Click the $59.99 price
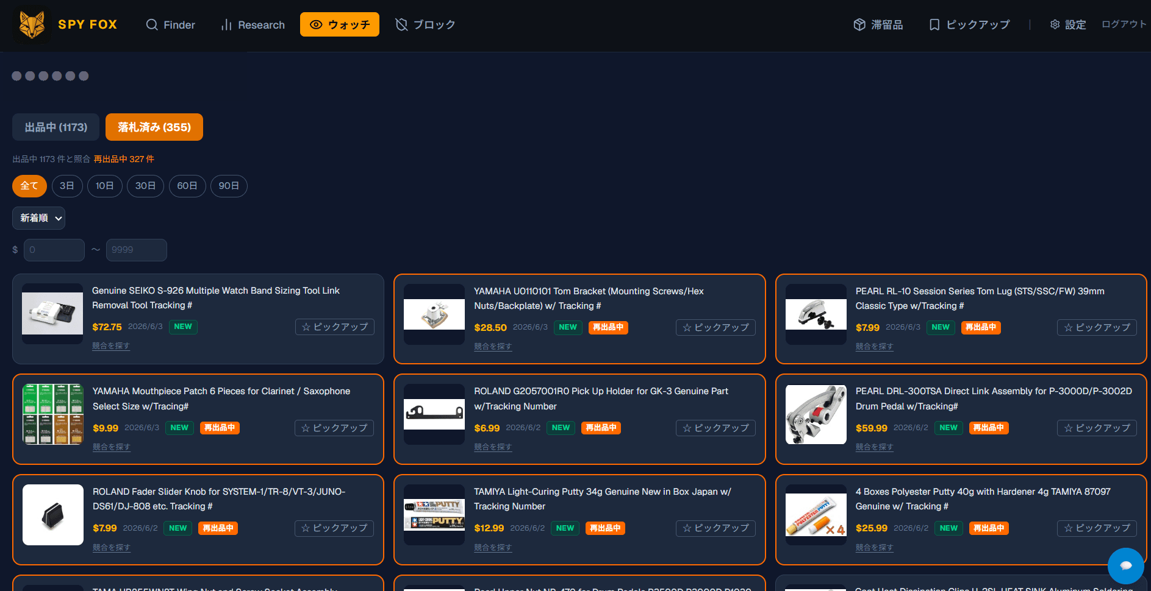Image resolution: width=1151 pixels, height=591 pixels. click(x=871, y=428)
